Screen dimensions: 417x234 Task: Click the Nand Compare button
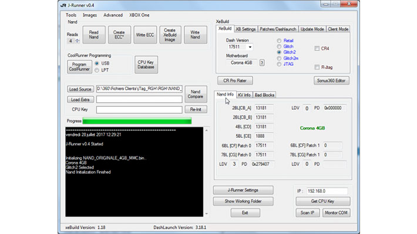click(196, 94)
